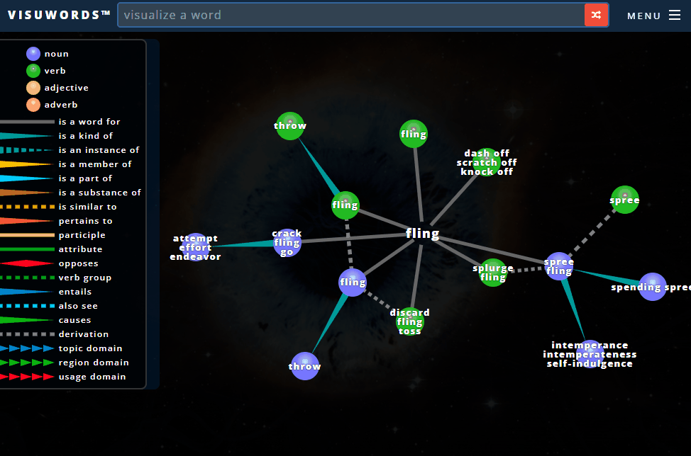Click the random word shuffle icon

596,14
